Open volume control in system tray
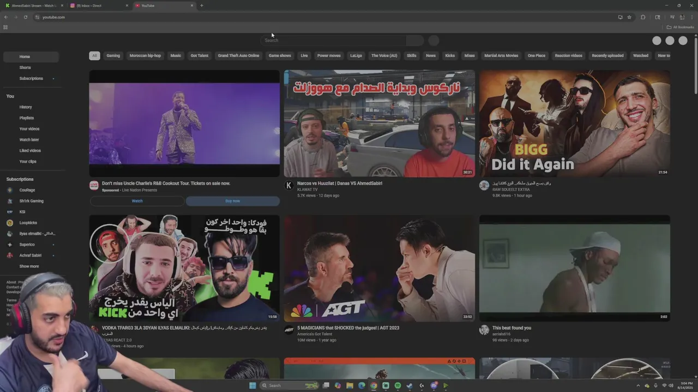Screen dimensions: 698x392 pyautogui.click(x=671, y=385)
